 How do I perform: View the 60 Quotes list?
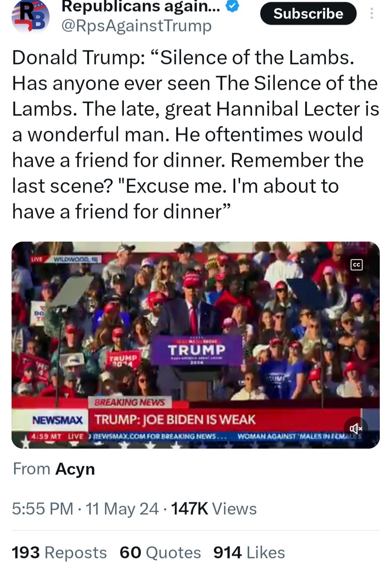click(x=160, y=553)
